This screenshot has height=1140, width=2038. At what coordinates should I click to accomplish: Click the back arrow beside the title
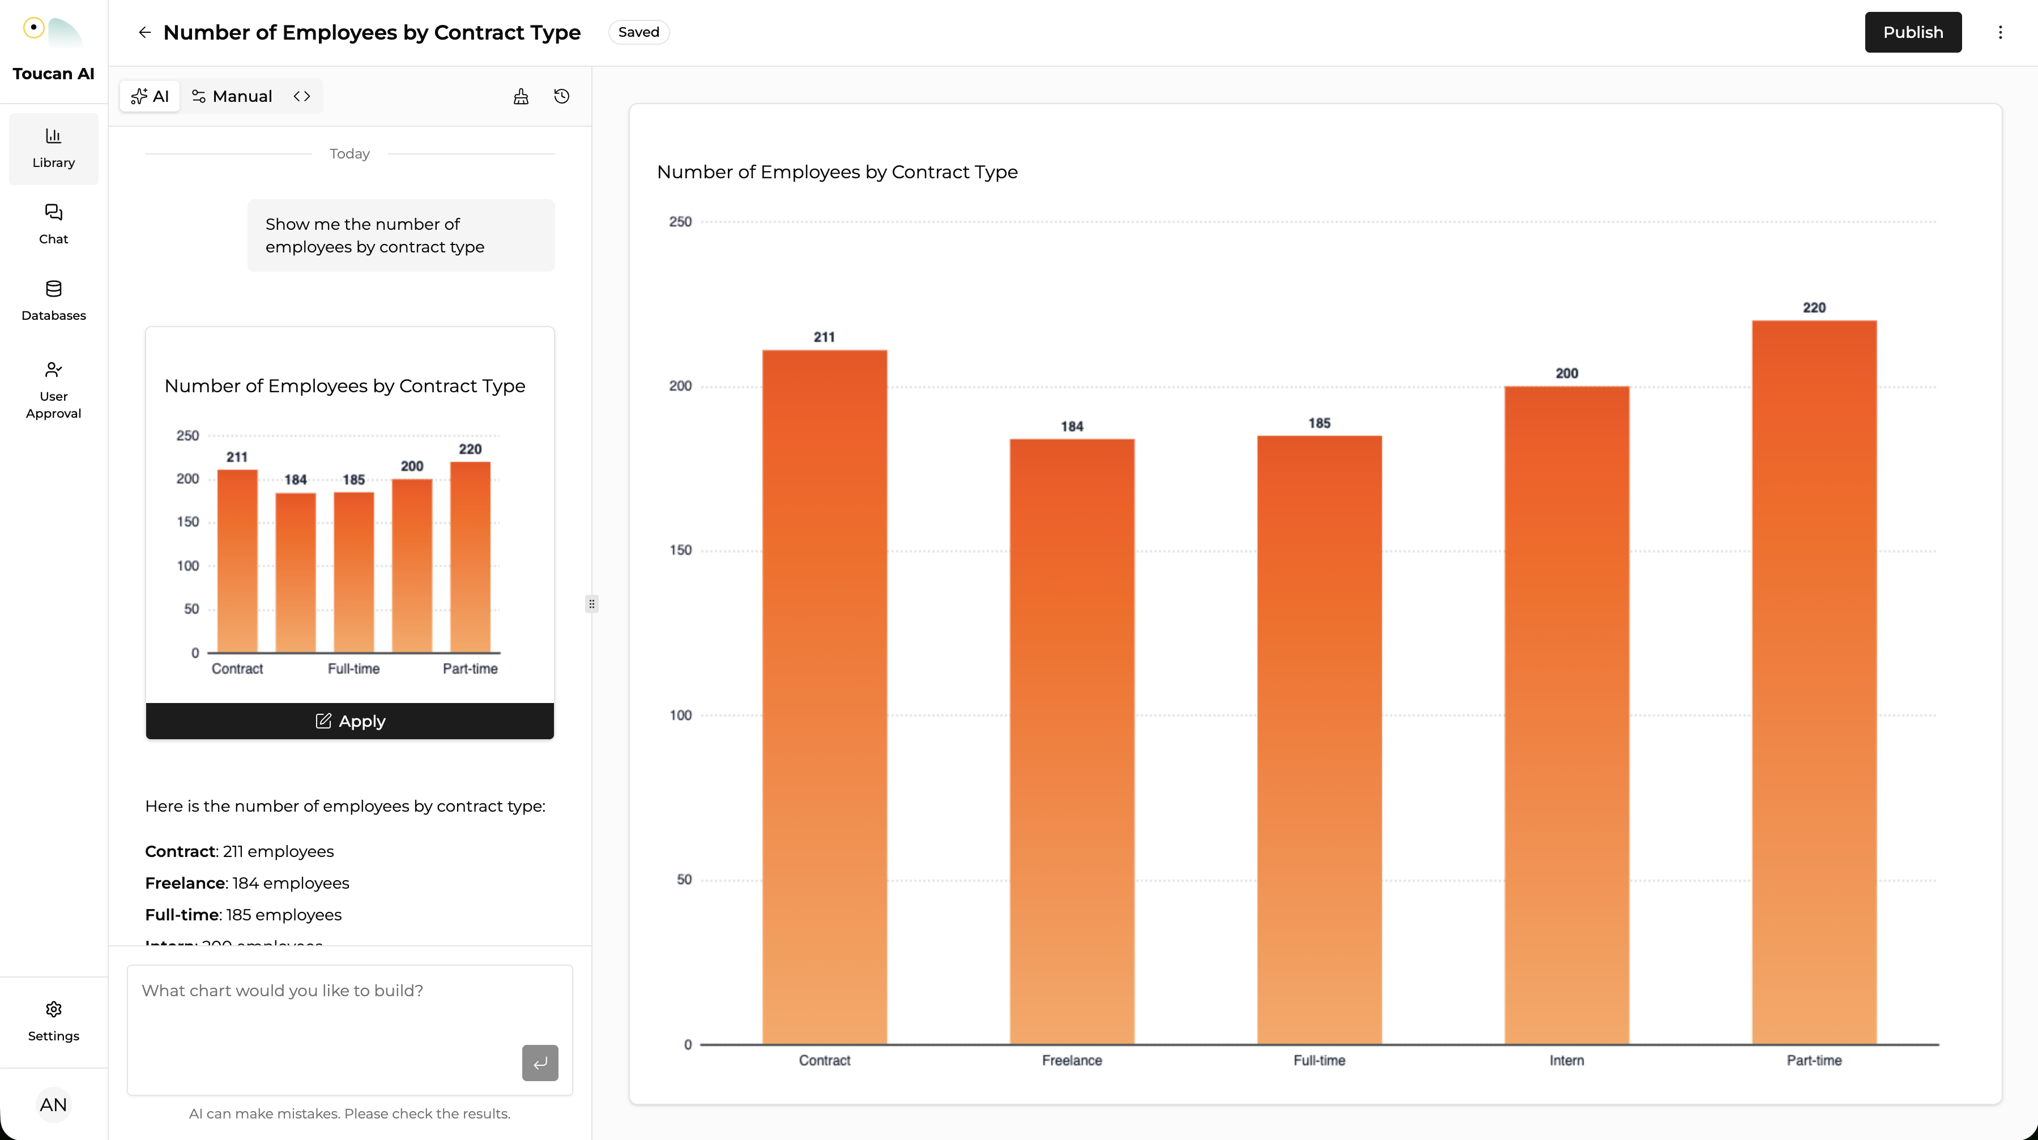click(x=144, y=32)
